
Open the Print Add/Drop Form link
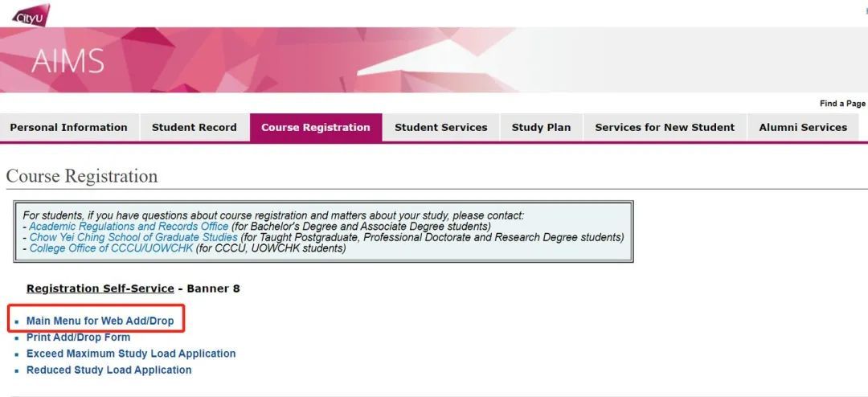(79, 338)
